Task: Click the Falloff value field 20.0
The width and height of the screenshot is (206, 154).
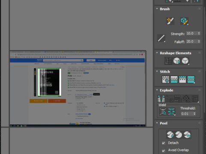Action: (x=191, y=41)
